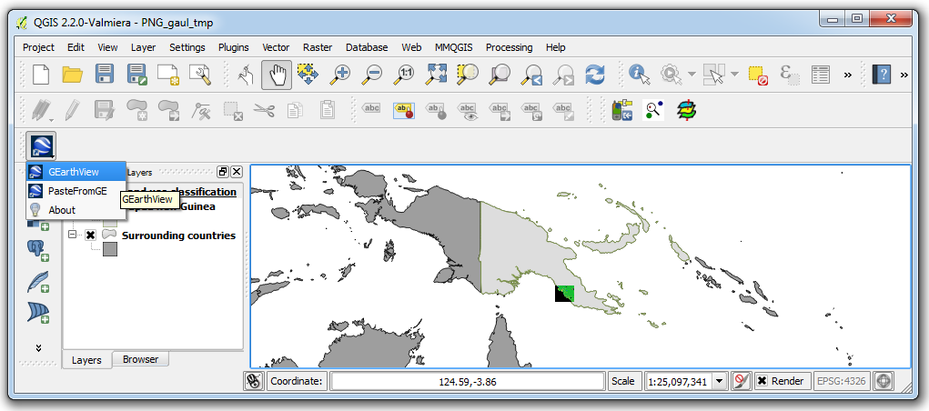
Task: Go to last zoom view
Action: [x=531, y=75]
